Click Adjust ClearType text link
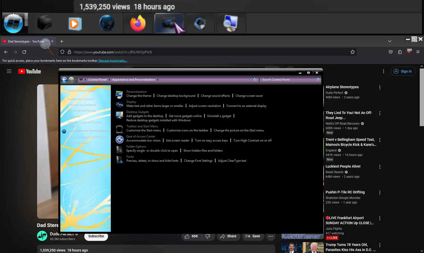Screen dimensions: 424x253 232,161
